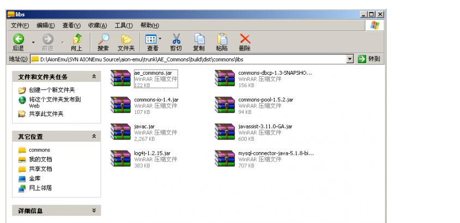
Task: Click Make a new folder (创建一个新文件夹) link
Action: coord(52,90)
